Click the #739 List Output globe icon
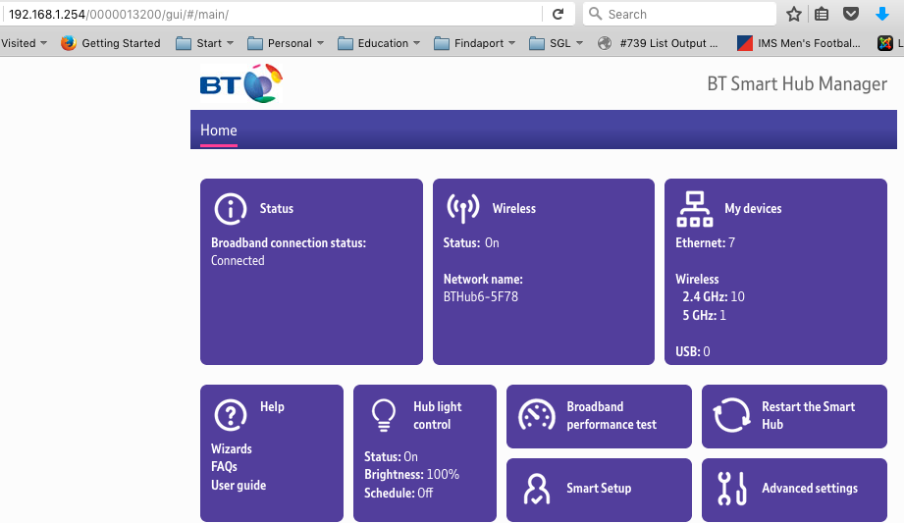The height and width of the screenshot is (523, 904). tap(605, 43)
